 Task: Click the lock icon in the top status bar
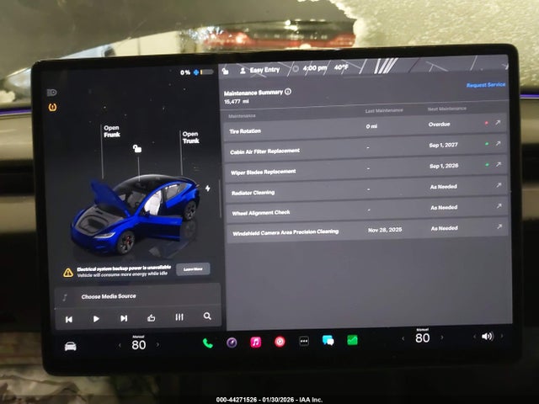[x=226, y=71]
